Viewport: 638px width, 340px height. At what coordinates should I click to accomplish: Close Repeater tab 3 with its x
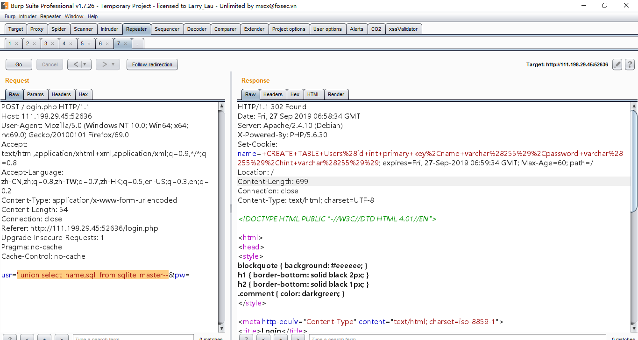click(x=52, y=43)
